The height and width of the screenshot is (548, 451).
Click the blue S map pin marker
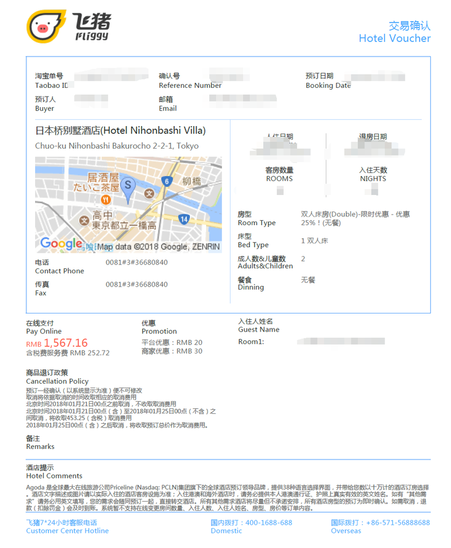[128, 190]
